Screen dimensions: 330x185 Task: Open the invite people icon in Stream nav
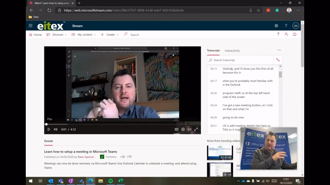coord(286,34)
